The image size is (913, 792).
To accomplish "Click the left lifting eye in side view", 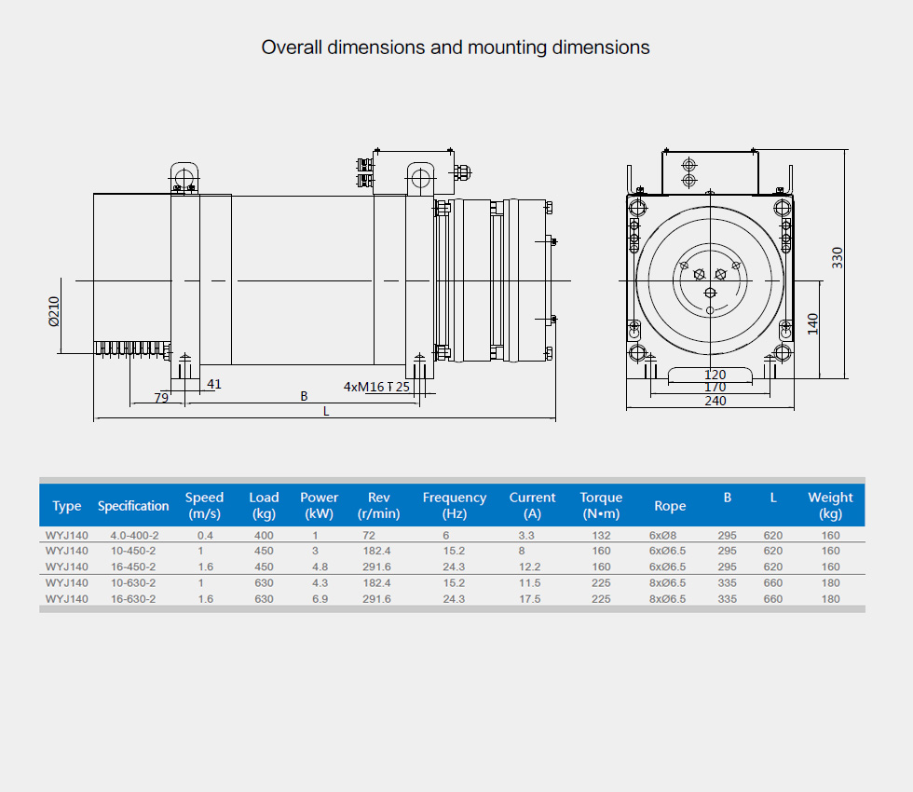I will pyautogui.click(x=184, y=175).
